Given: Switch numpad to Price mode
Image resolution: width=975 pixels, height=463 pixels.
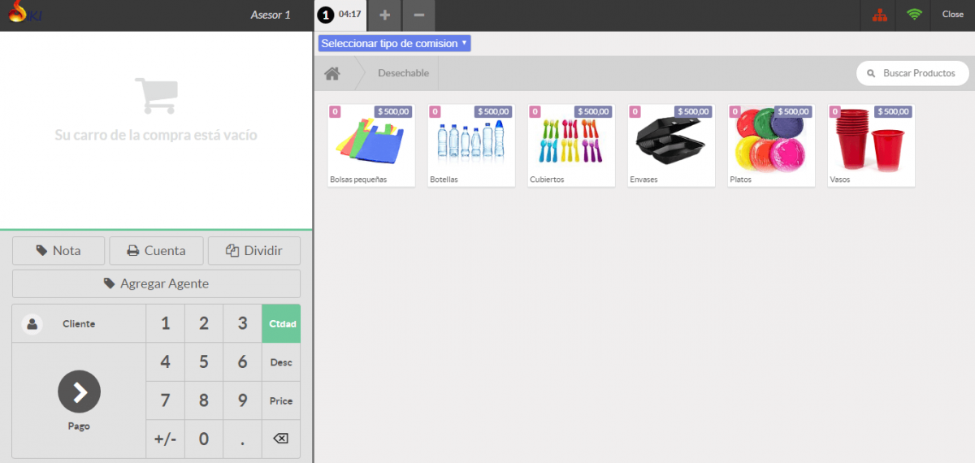Looking at the screenshot, I should click(x=281, y=400).
